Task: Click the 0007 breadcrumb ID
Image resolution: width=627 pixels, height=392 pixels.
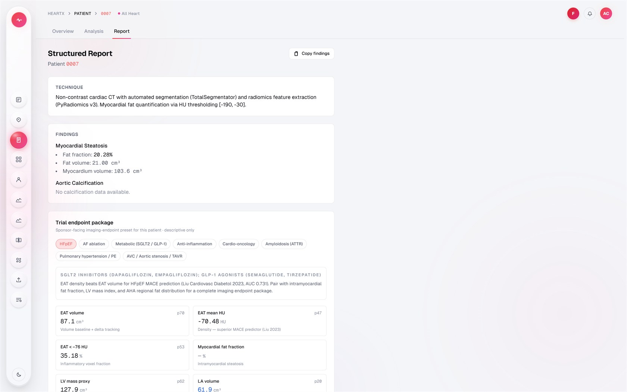Action: click(106, 13)
